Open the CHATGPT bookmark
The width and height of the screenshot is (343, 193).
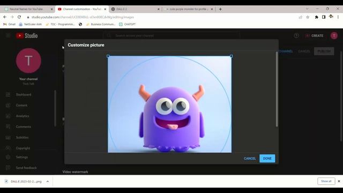128,24
